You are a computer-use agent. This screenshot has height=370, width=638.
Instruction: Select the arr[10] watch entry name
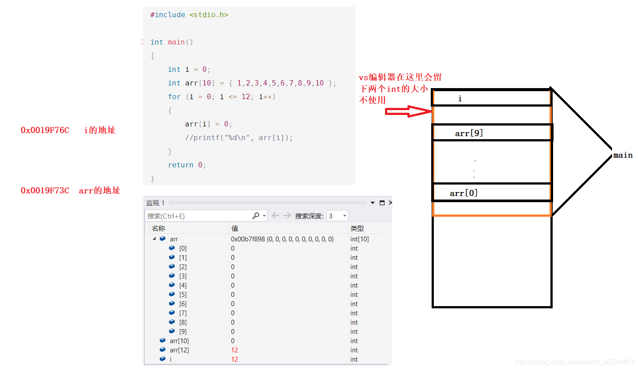180,341
